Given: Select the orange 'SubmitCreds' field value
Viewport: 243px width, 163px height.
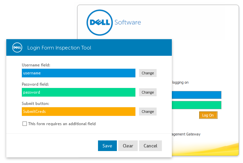Looking at the screenshot, I should pyautogui.click(x=78, y=112).
